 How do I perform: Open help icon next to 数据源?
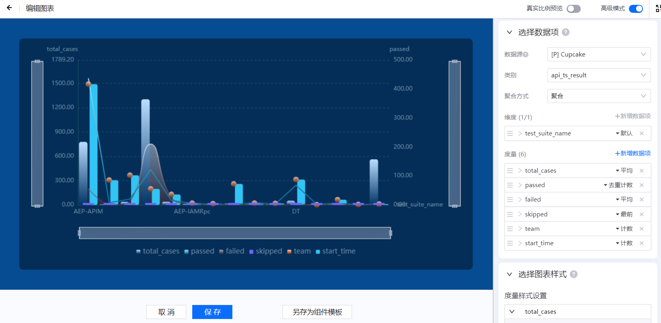pyautogui.click(x=526, y=55)
